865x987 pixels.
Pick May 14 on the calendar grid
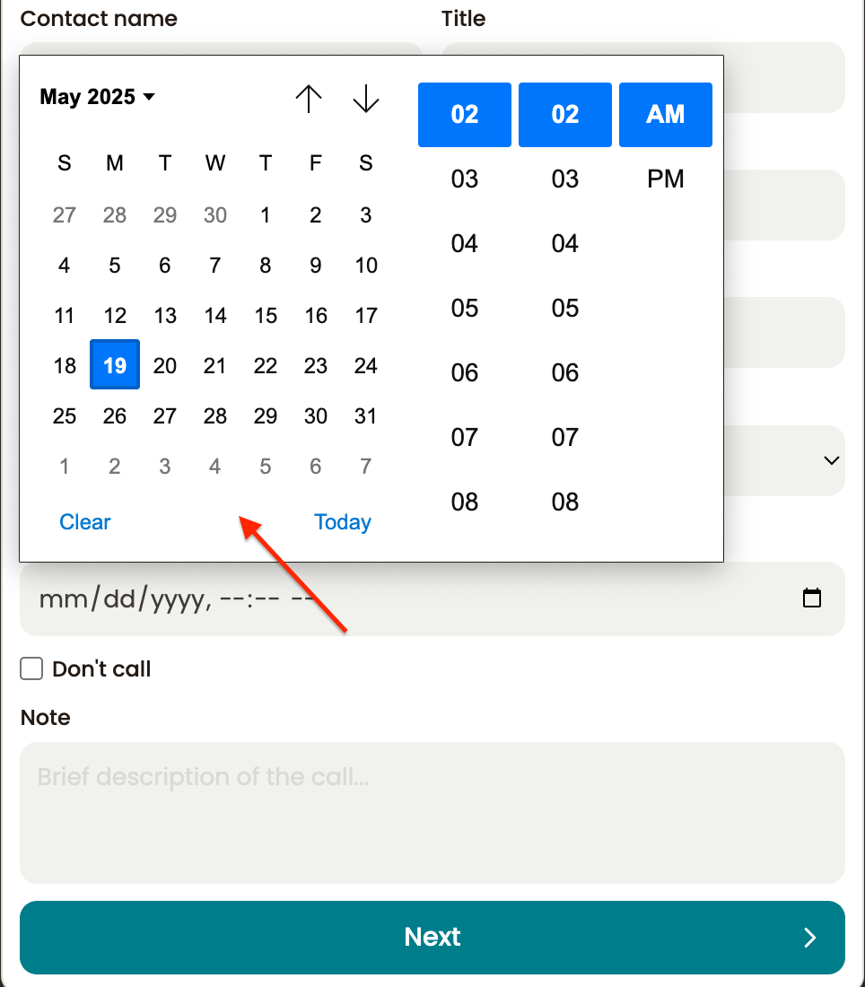215,315
